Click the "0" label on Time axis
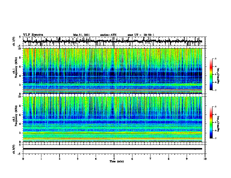231x178 pixels. (x=23, y=159)
